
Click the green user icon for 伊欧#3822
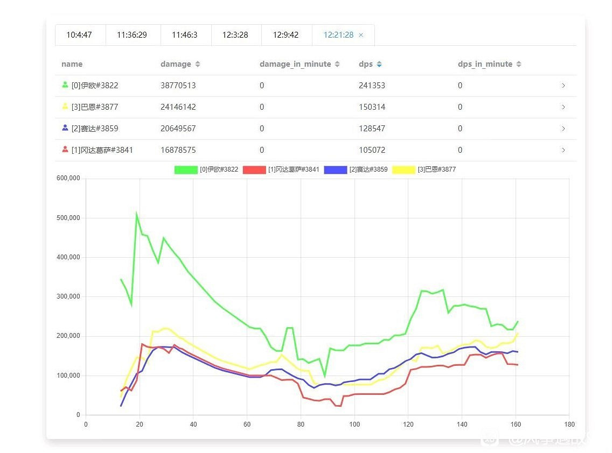[65, 85]
